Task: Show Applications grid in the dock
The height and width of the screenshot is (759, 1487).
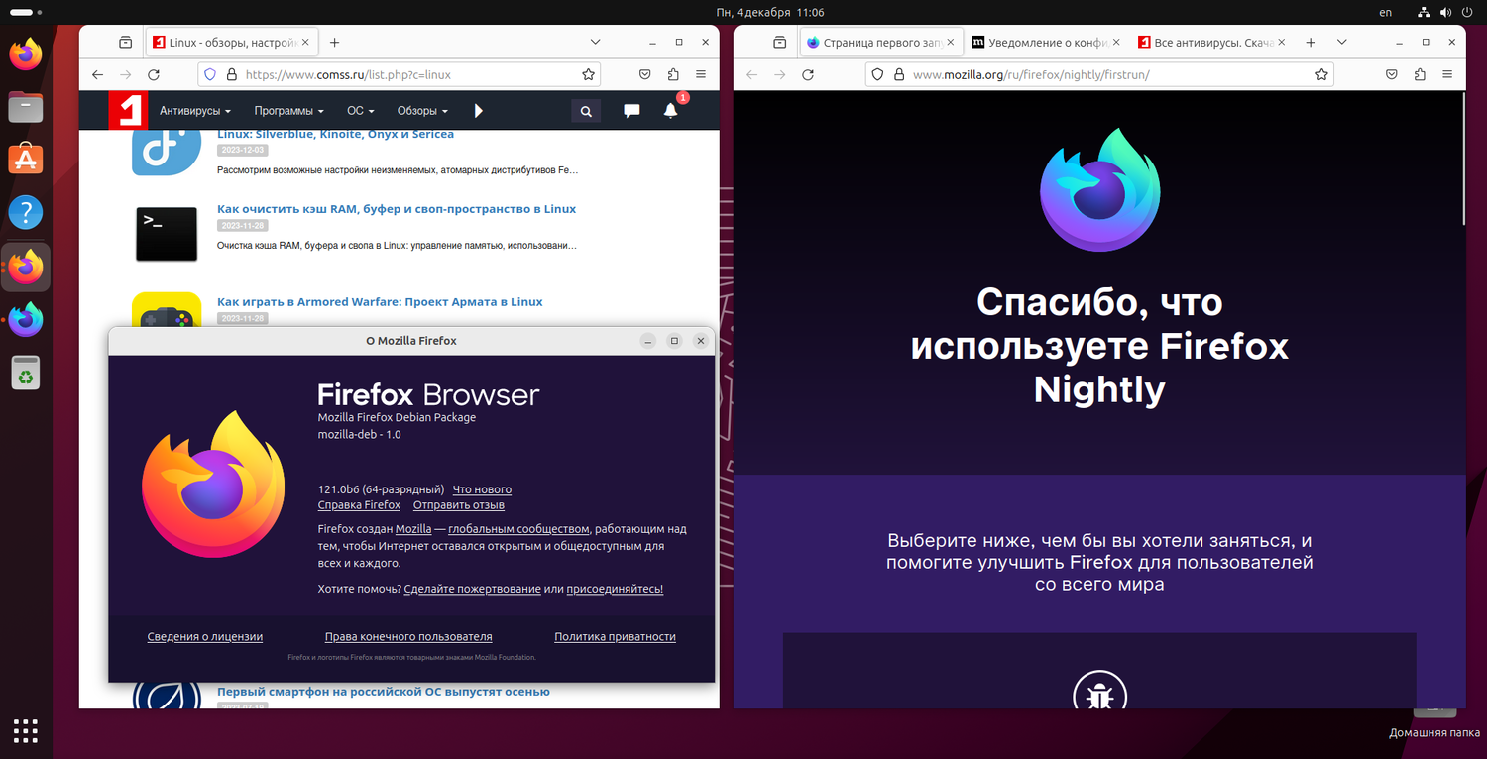Action: tap(26, 731)
